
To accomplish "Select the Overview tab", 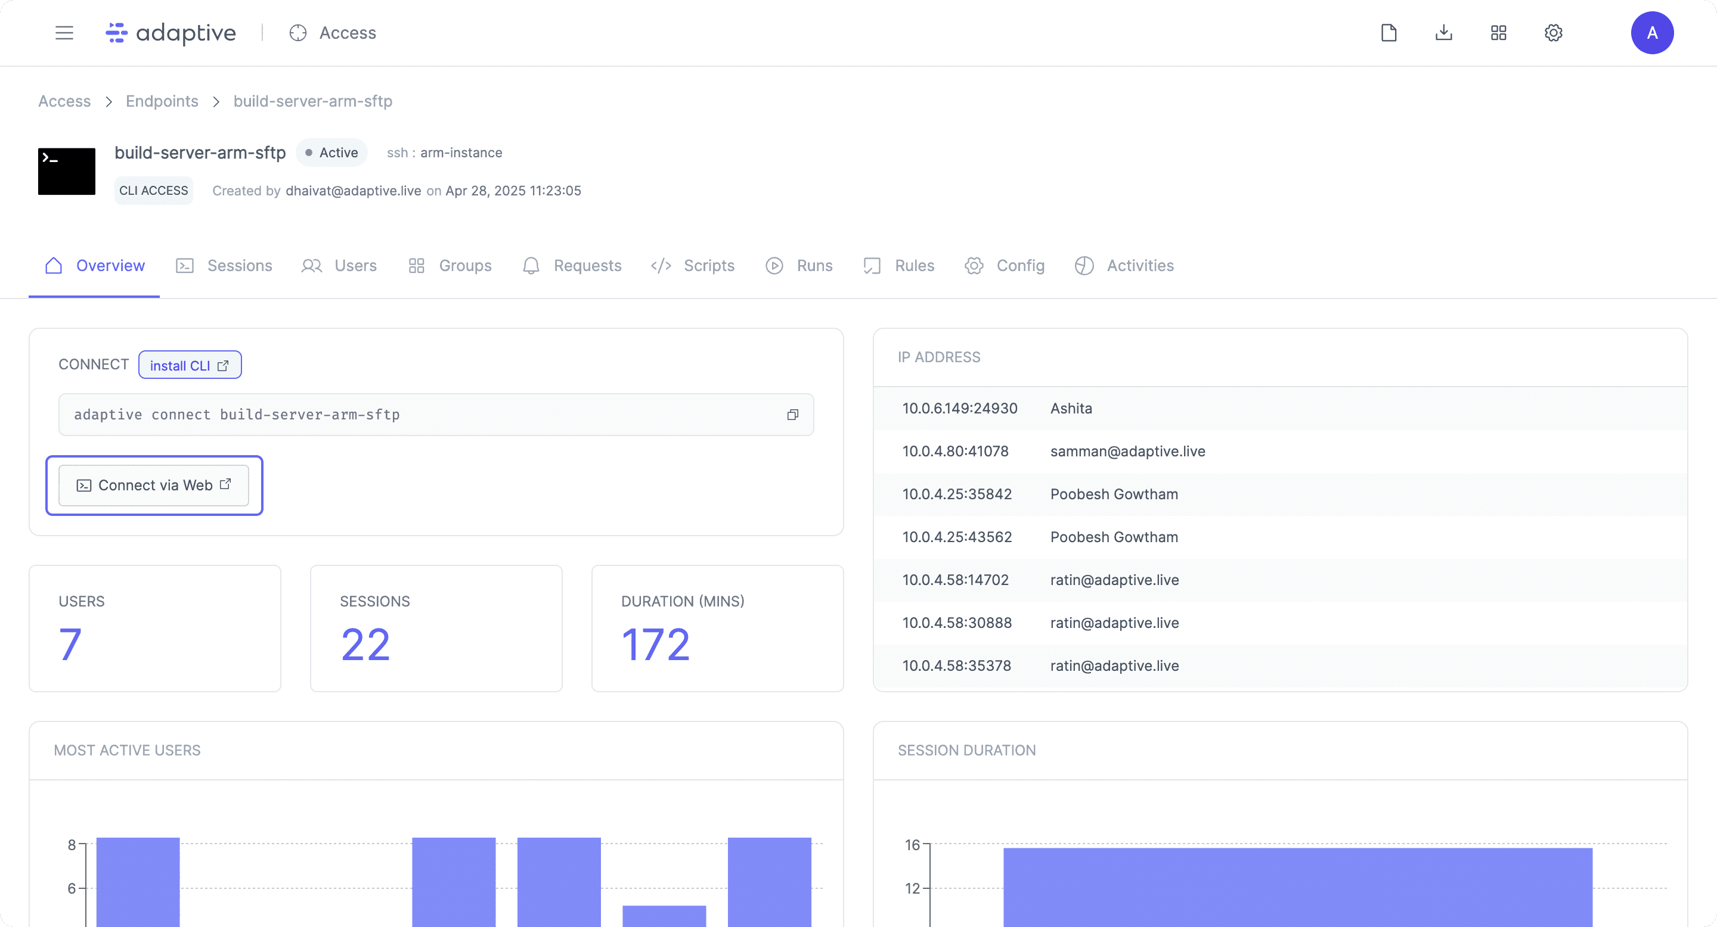I will tap(94, 266).
